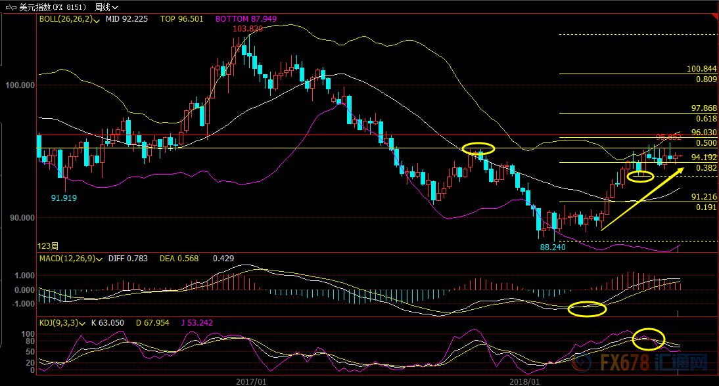Click the 103.820 high price marker

[x=247, y=29]
